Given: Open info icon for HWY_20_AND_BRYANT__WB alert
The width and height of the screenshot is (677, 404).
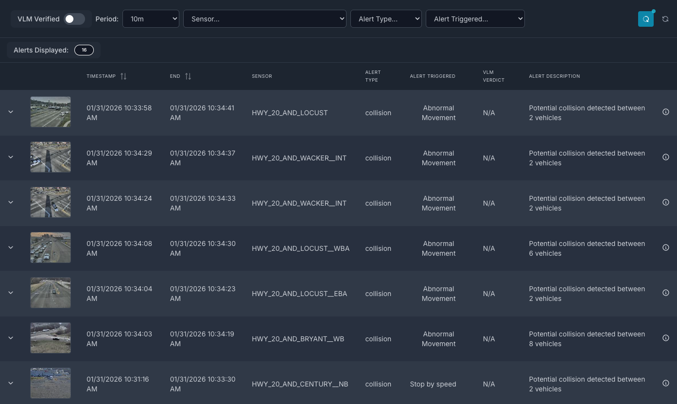Looking at the screenshot, I should (666, 338).
